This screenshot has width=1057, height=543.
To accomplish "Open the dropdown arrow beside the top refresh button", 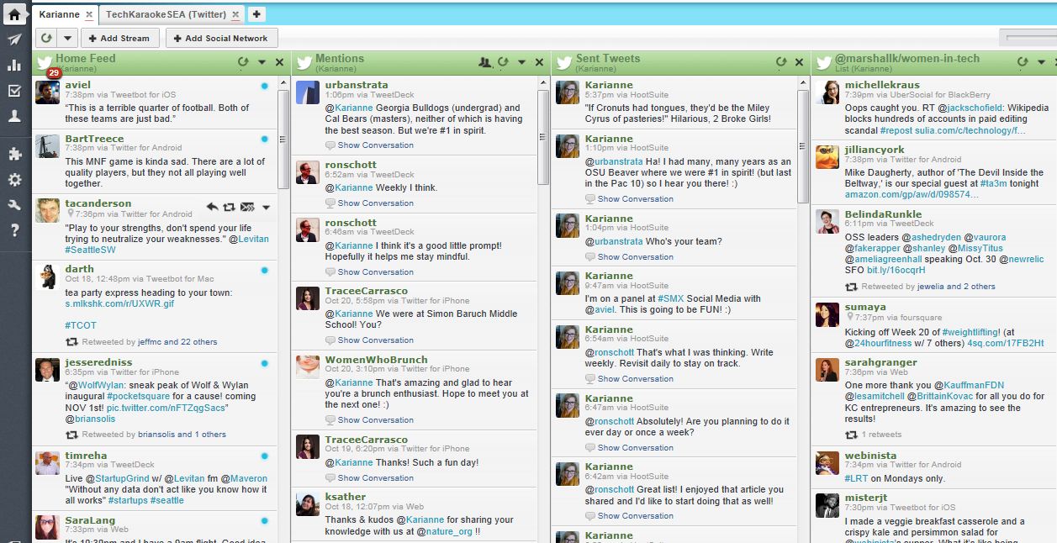I will [68, 38].
